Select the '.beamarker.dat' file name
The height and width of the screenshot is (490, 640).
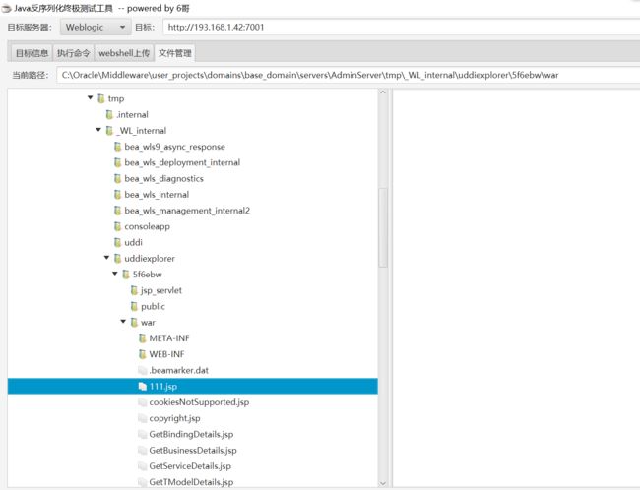[x=179, y=370]
